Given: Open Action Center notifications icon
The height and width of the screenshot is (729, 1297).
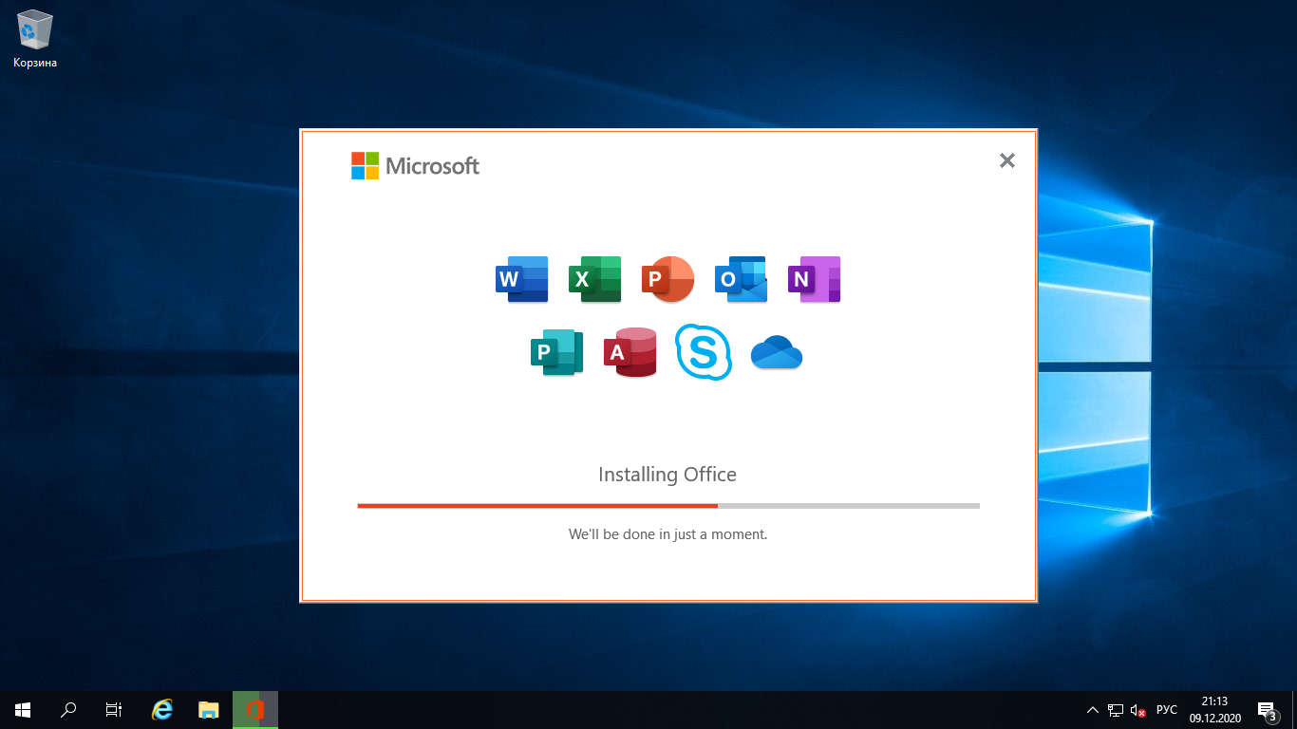Looking at the screenshot, I should 1267,710.
